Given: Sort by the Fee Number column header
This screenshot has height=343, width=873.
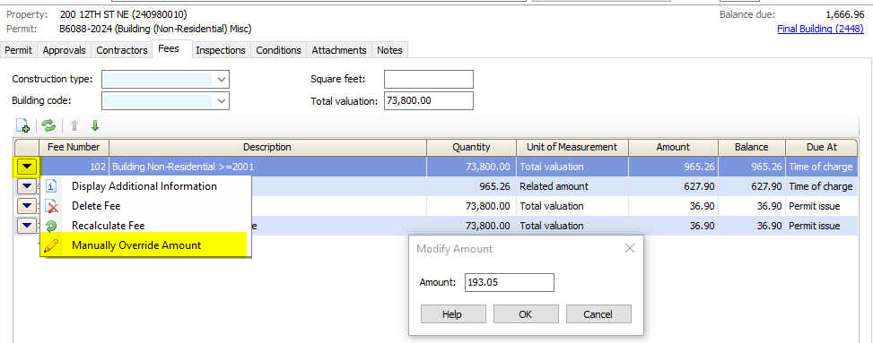Looking at the screenshot, I should coord(74,147).
